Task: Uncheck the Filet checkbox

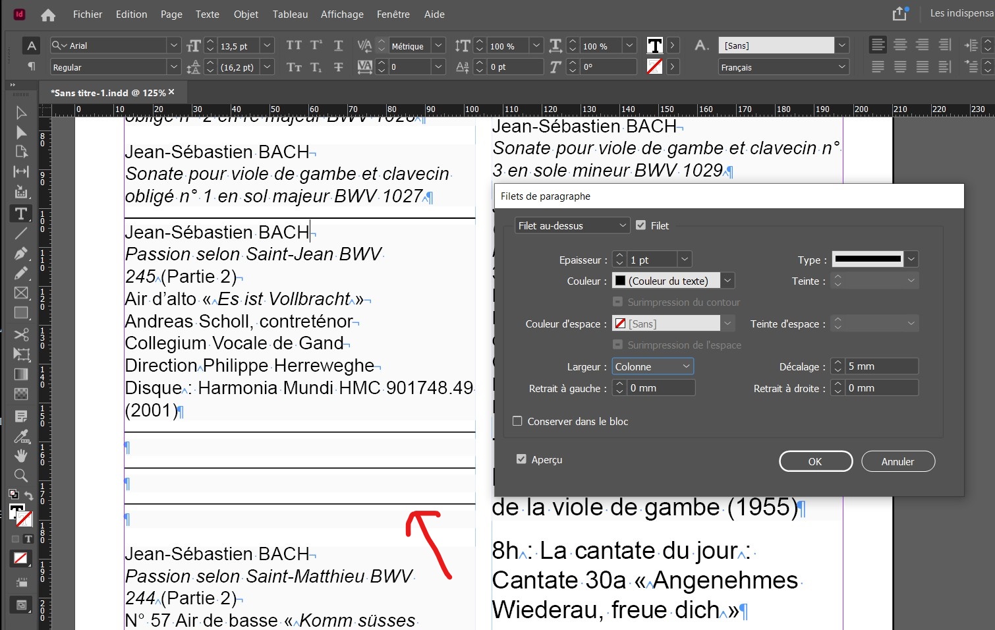Action: click(640, 225)
